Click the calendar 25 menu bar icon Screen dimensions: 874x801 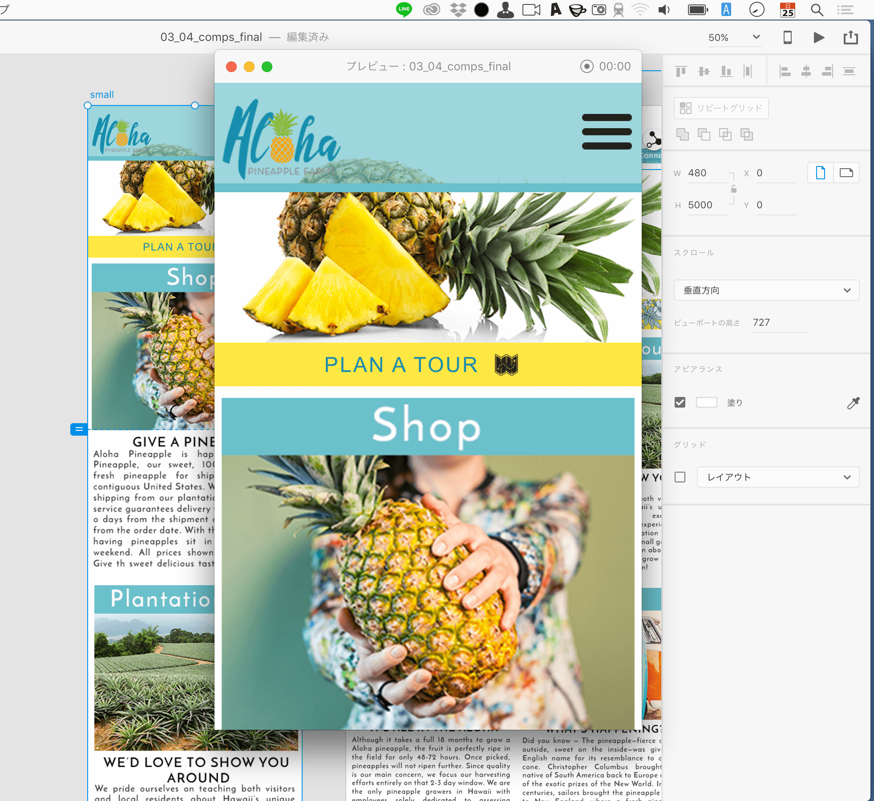click(788, 10)
